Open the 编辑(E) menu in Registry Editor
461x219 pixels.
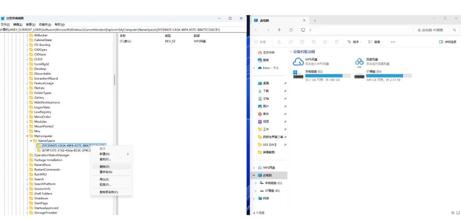pos(18,25)
